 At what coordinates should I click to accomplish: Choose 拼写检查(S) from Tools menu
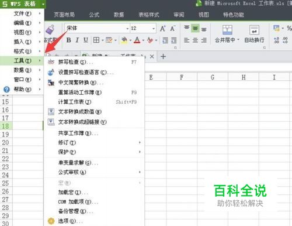(94, 62)
